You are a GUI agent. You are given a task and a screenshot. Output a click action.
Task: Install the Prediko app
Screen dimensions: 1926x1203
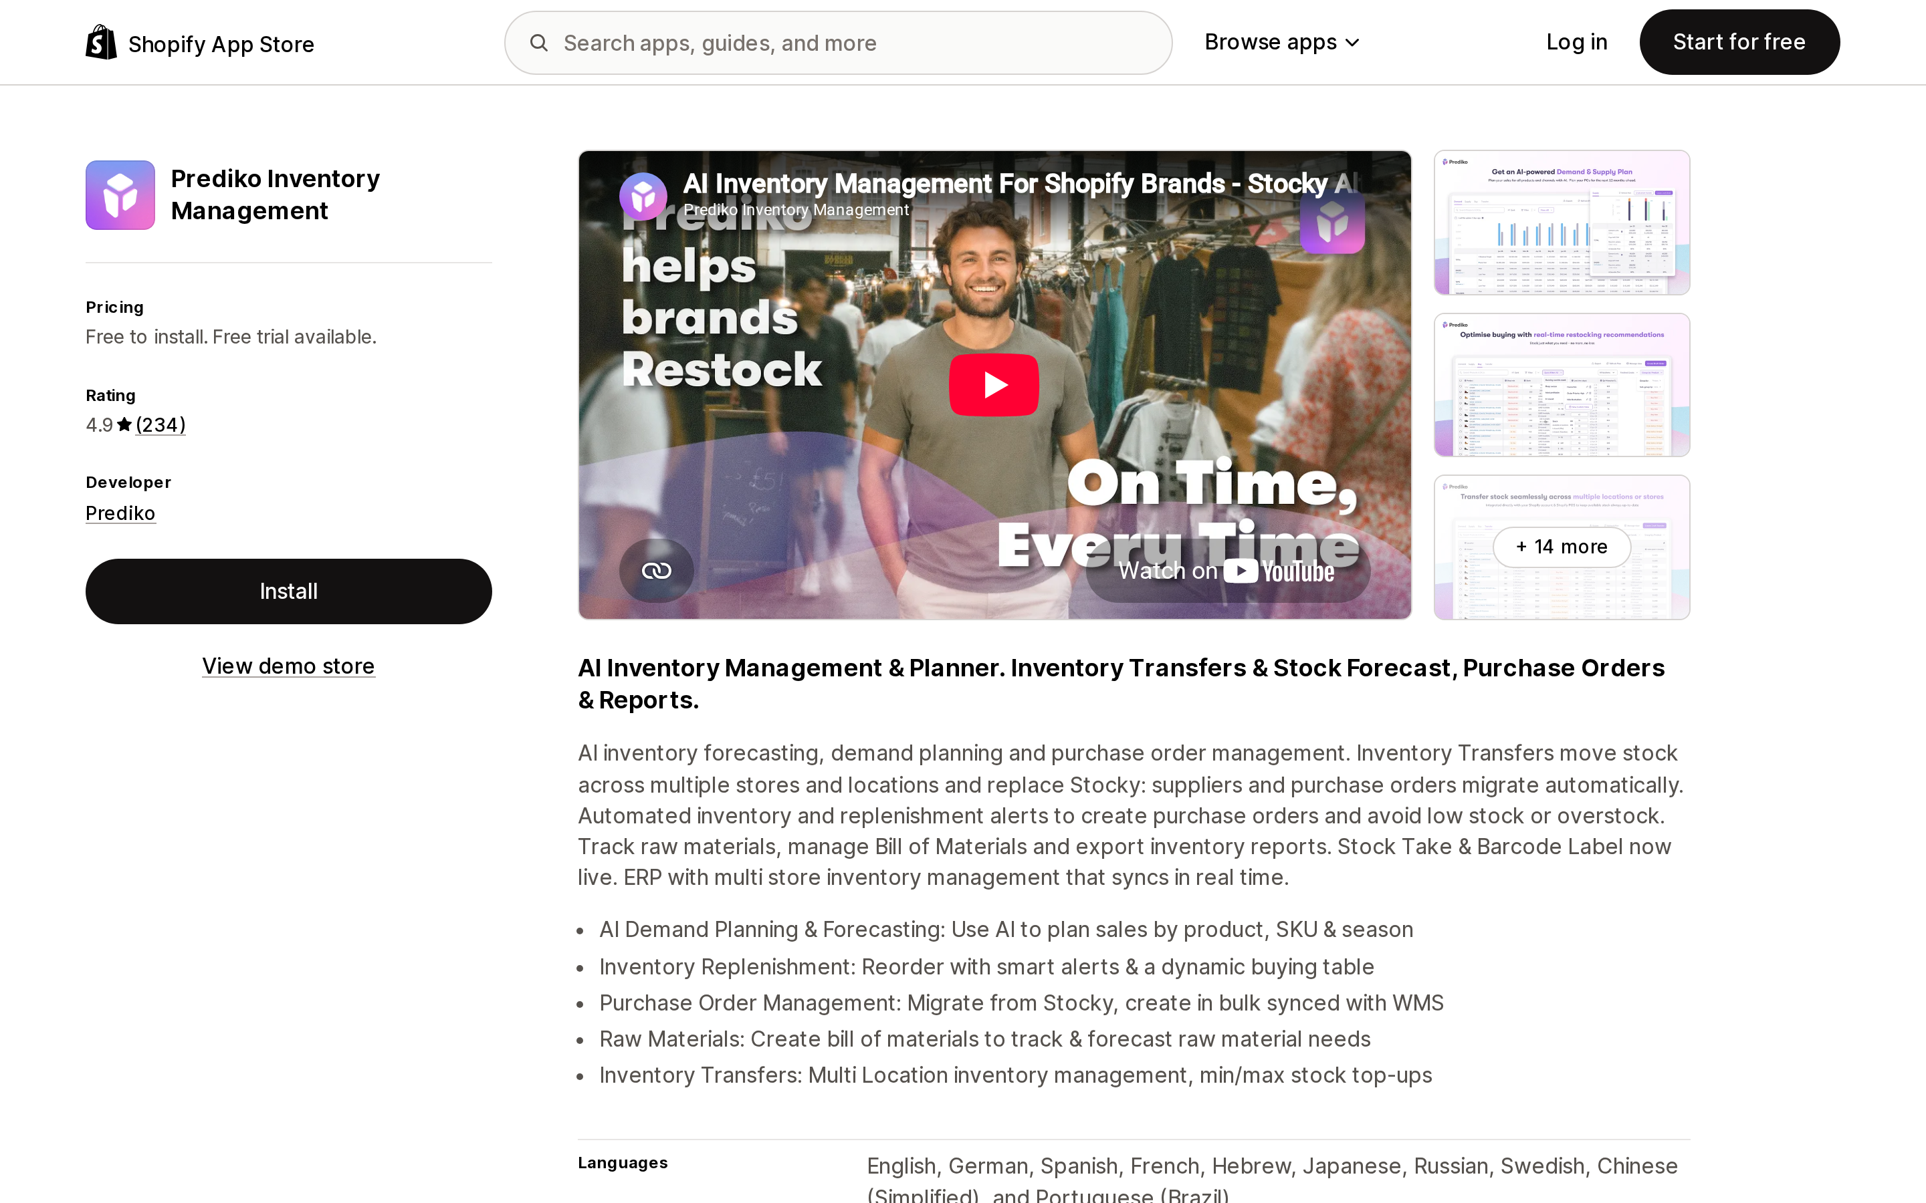pyautogui.click(x=288, y=591)
